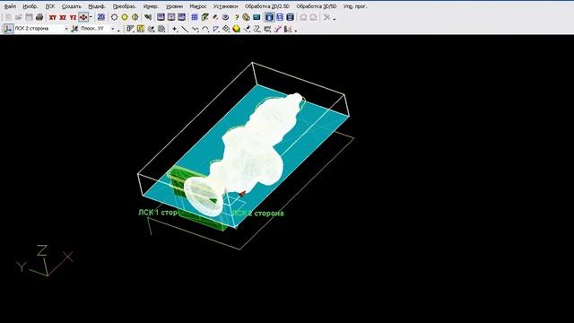Click the small pencil edit icon
The width and height of the screenshot is (574, 323).
point(215,17)
